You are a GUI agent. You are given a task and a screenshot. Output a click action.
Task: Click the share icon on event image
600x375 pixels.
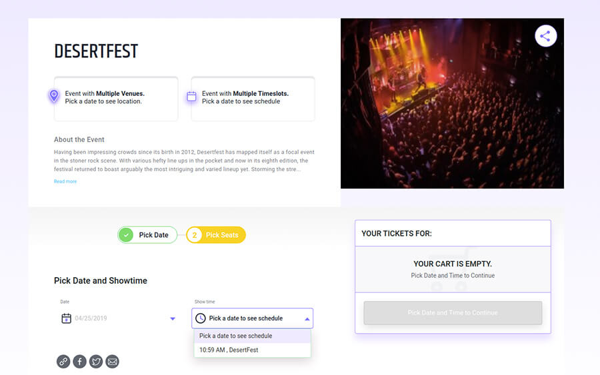545,37
